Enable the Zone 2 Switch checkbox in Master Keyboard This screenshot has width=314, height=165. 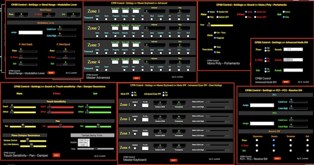click(135, 120)
